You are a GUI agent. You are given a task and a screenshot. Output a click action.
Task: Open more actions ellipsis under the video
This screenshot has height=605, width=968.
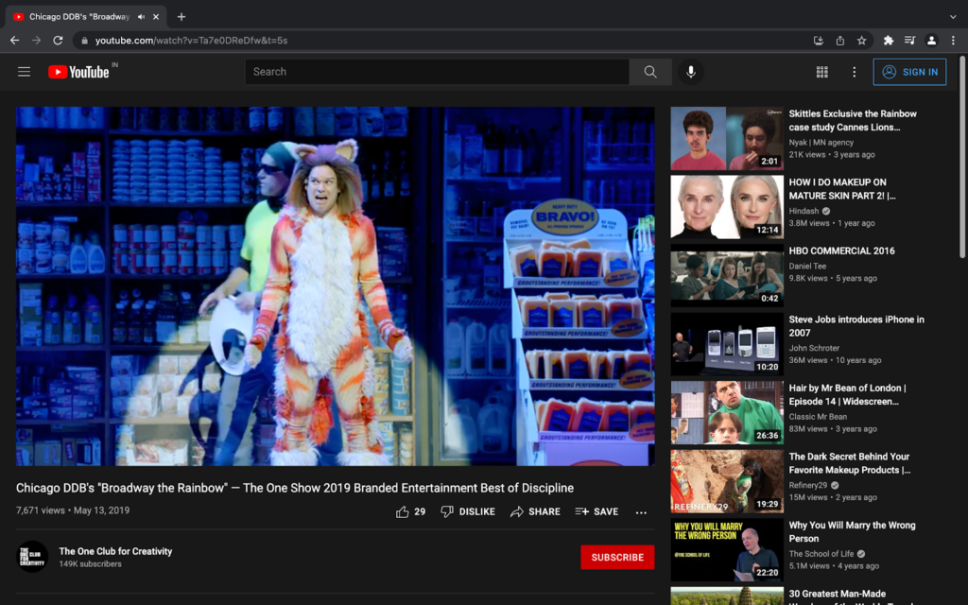pos(641,512)
